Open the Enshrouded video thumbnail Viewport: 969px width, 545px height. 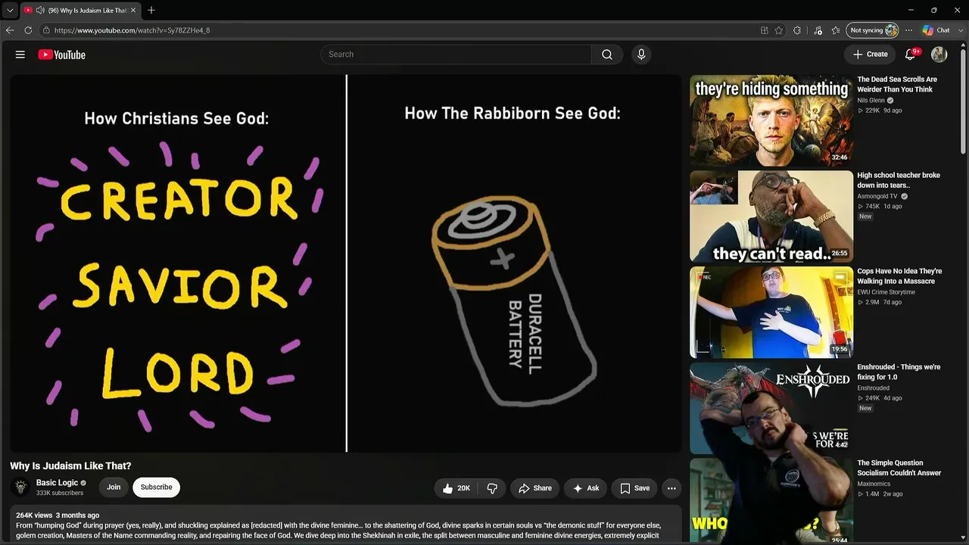coord(771,408)
